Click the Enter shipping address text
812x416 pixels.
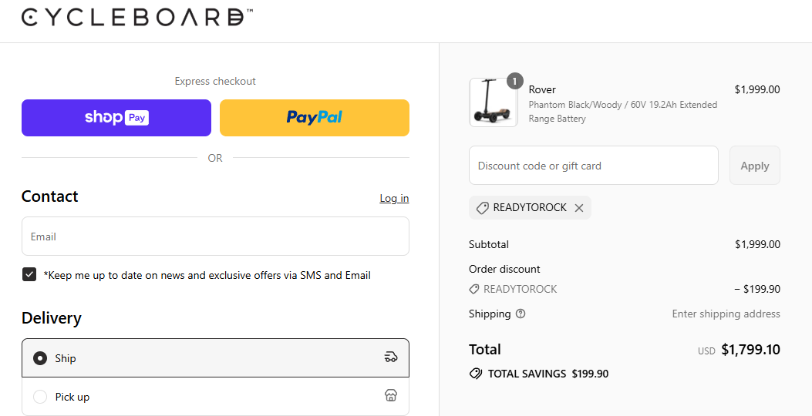(x=726, y=314)
